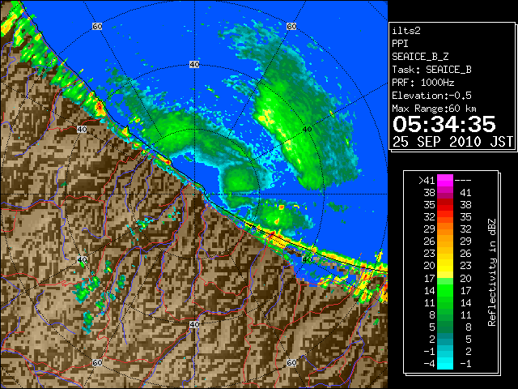
Task: Click the "Reflectivity in dBZ" legend title
Action: tap(492, 272)
